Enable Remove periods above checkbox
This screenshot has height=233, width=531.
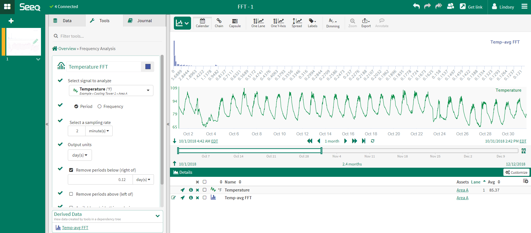tap(71, 194)
